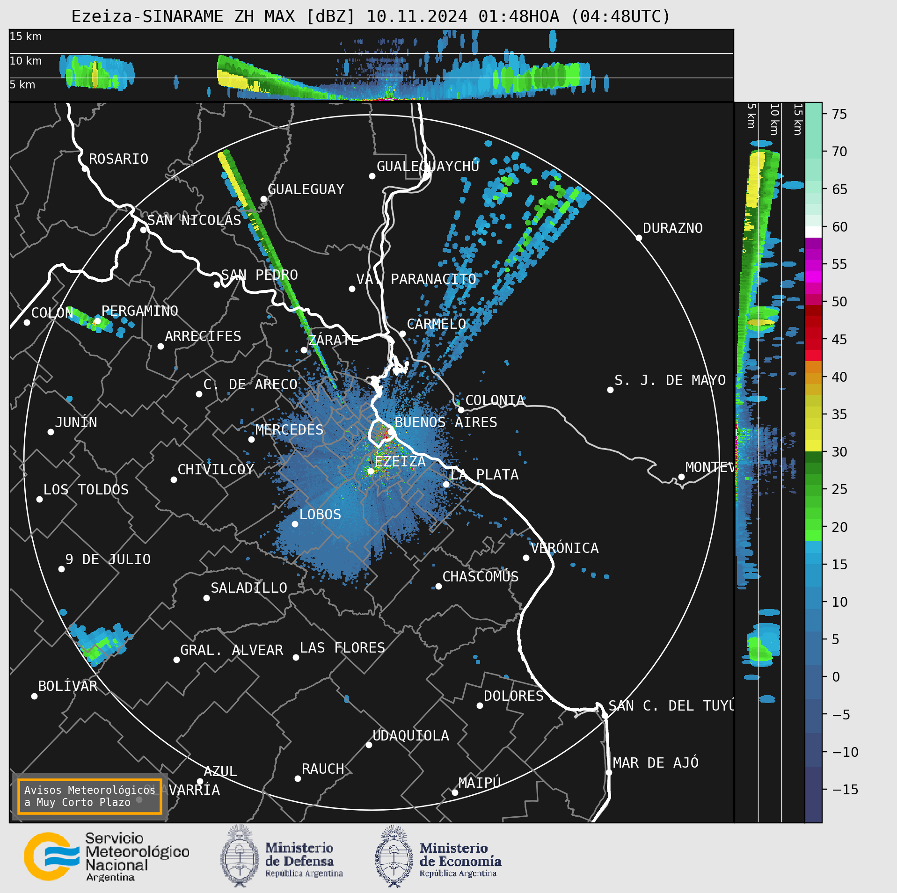Click the EZEIZA radar site label
897x893 pixels.
(400, 462)
